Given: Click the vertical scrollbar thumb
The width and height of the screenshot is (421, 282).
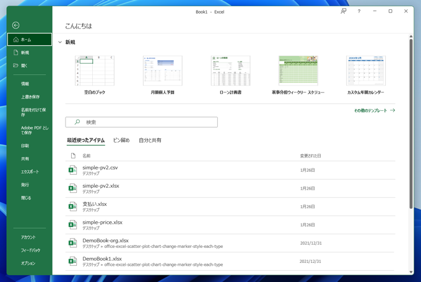Looking at the screenshot, I should pyautogui.click(x=411, y=124).
